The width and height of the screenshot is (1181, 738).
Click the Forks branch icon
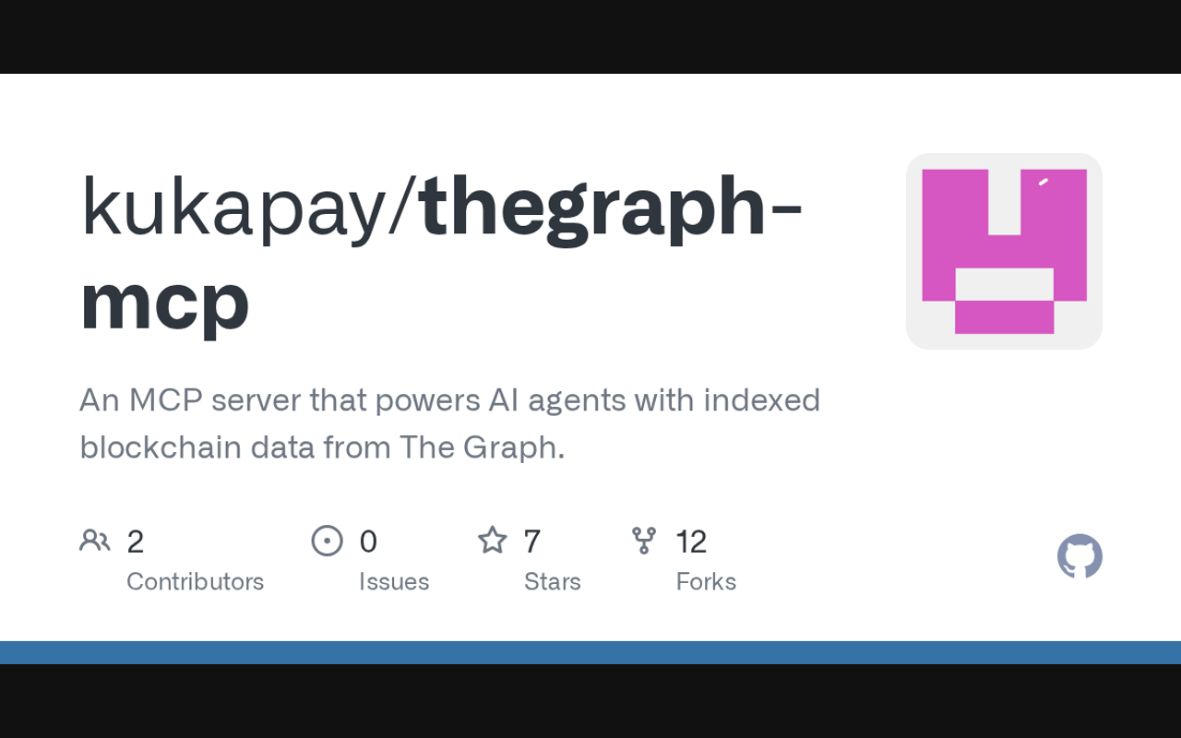(x=644, y=541)
